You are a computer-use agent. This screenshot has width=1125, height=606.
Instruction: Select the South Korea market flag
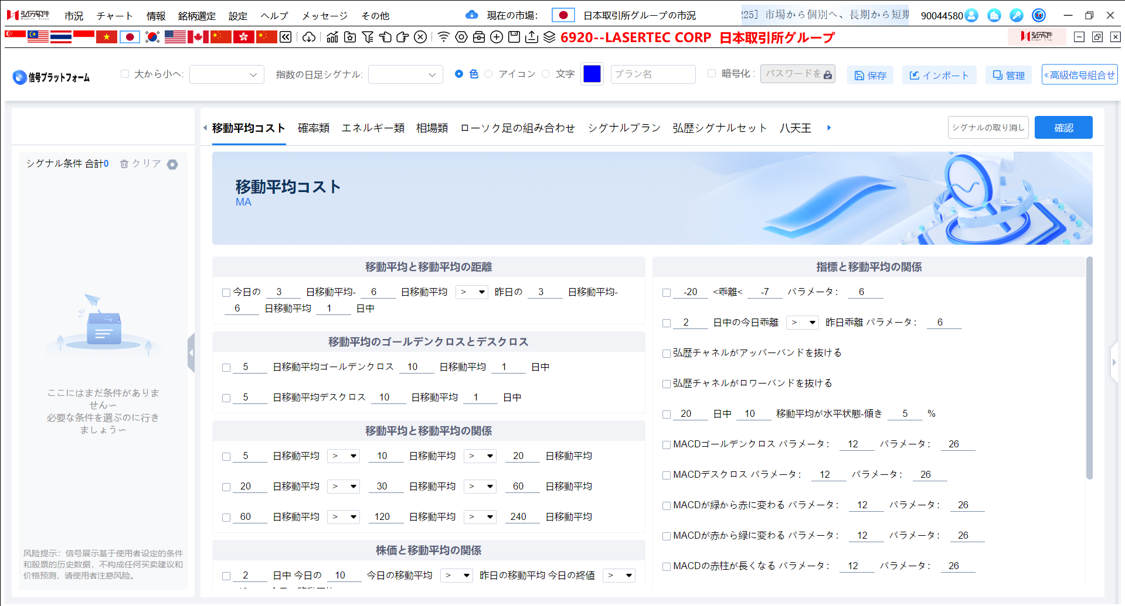pos(152,37)
